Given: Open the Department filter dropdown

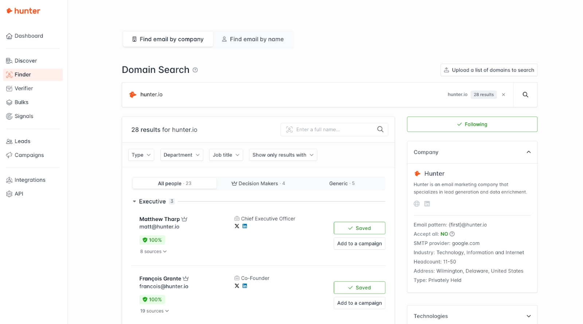Looking at the screenshot, I should (181, 155).
